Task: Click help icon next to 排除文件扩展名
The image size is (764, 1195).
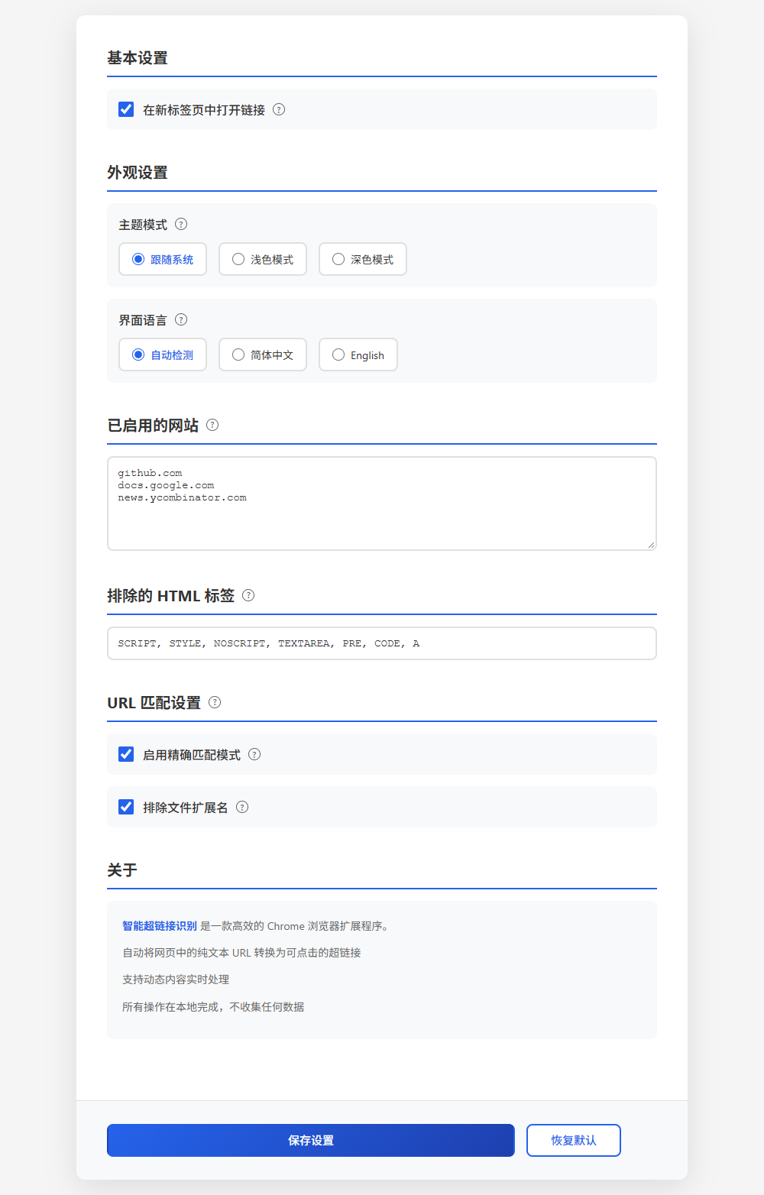Action: [242, 807]
